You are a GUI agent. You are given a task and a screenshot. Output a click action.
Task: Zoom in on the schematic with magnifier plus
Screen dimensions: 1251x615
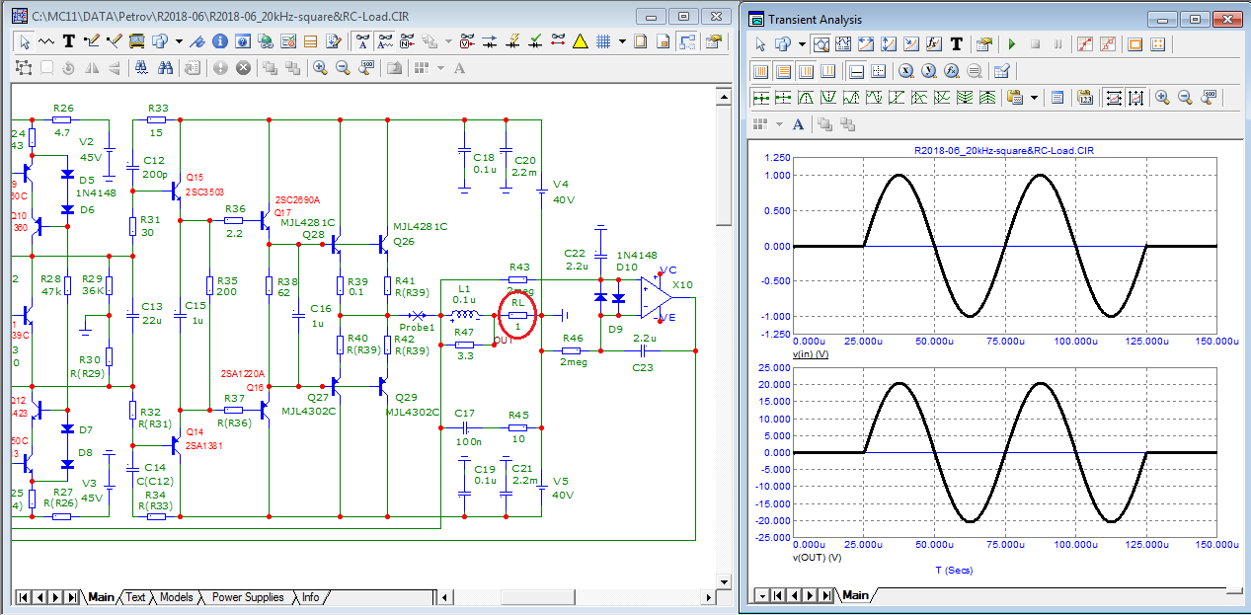click(x=320, y=67)
